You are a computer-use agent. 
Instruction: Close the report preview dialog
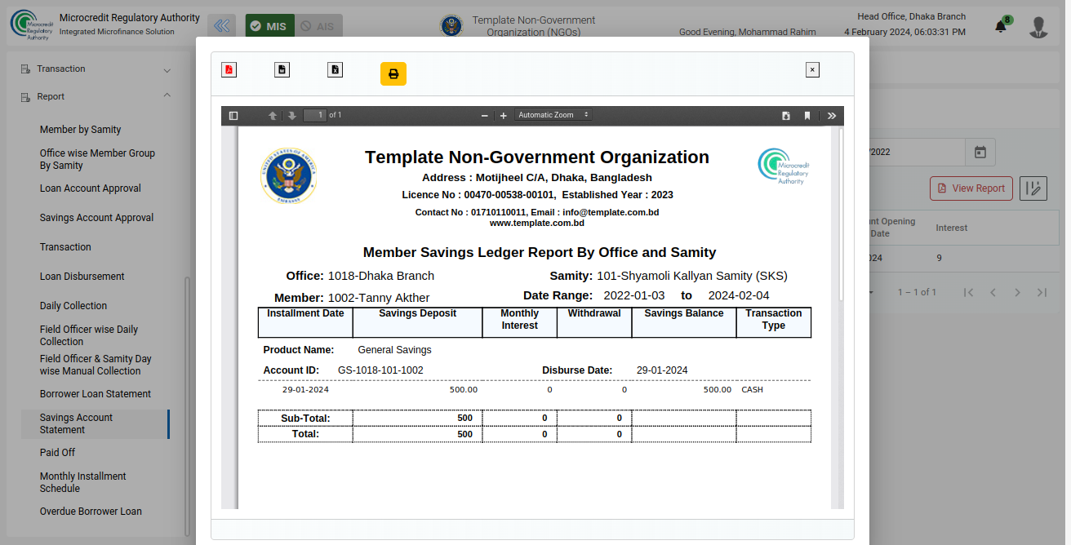tap(812, 70)
